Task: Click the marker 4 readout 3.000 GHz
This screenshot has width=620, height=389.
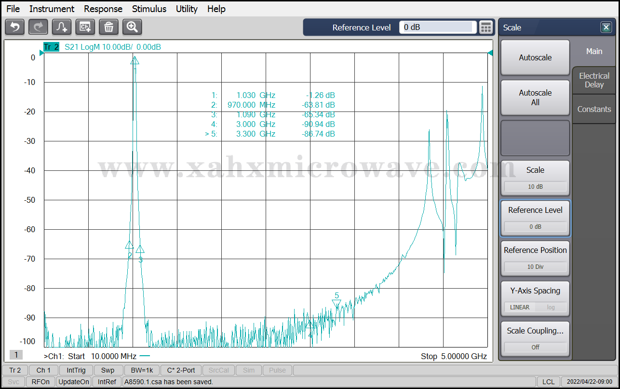Action: 256,124
